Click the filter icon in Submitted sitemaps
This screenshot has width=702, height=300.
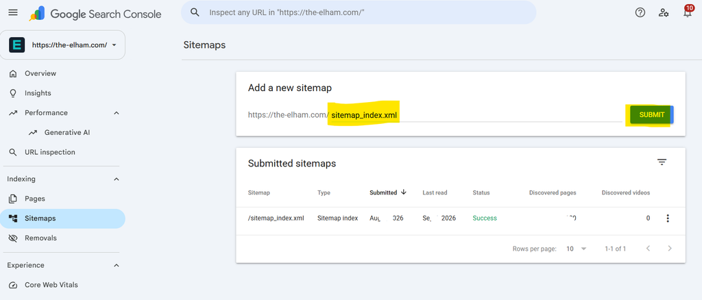(662, 162)
